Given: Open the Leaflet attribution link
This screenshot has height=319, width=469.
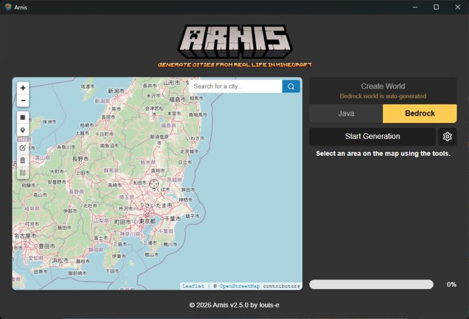Looking at the screenshot, I should point(193,286).
